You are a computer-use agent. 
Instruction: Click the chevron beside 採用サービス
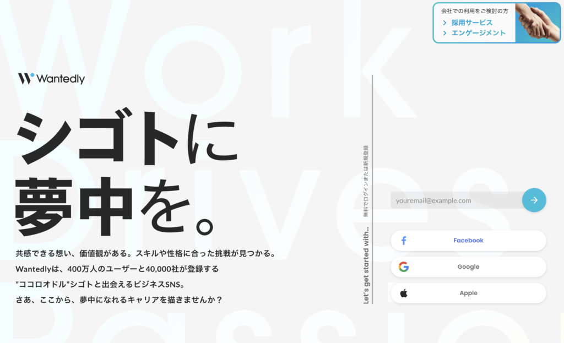(444, 23)
